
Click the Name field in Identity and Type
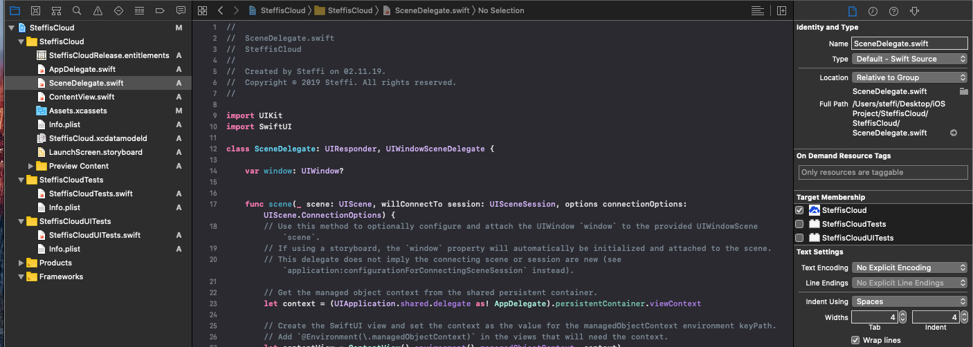point(909,44)
